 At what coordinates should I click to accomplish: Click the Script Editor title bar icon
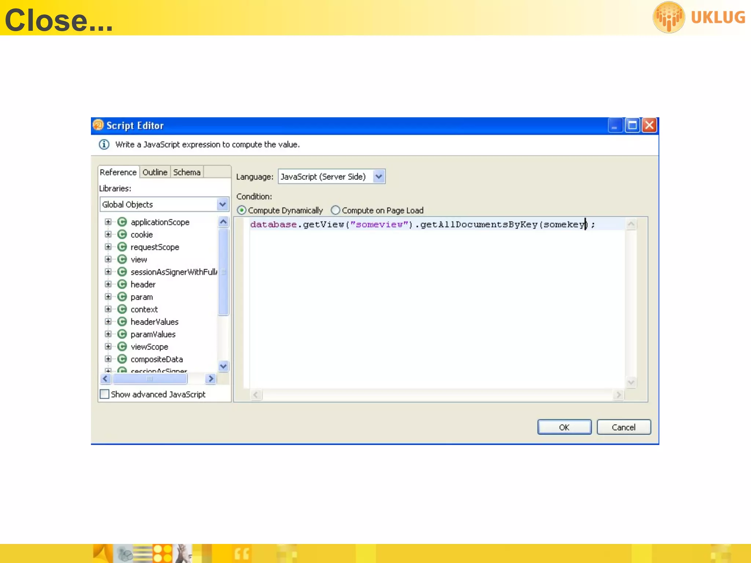point(98,125)
